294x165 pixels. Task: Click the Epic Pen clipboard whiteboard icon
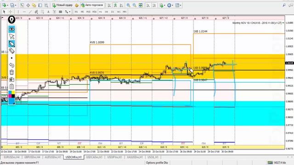11,87
